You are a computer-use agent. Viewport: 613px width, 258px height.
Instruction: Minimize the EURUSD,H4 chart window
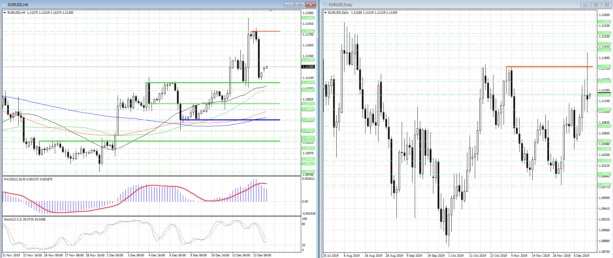point(289,5)
